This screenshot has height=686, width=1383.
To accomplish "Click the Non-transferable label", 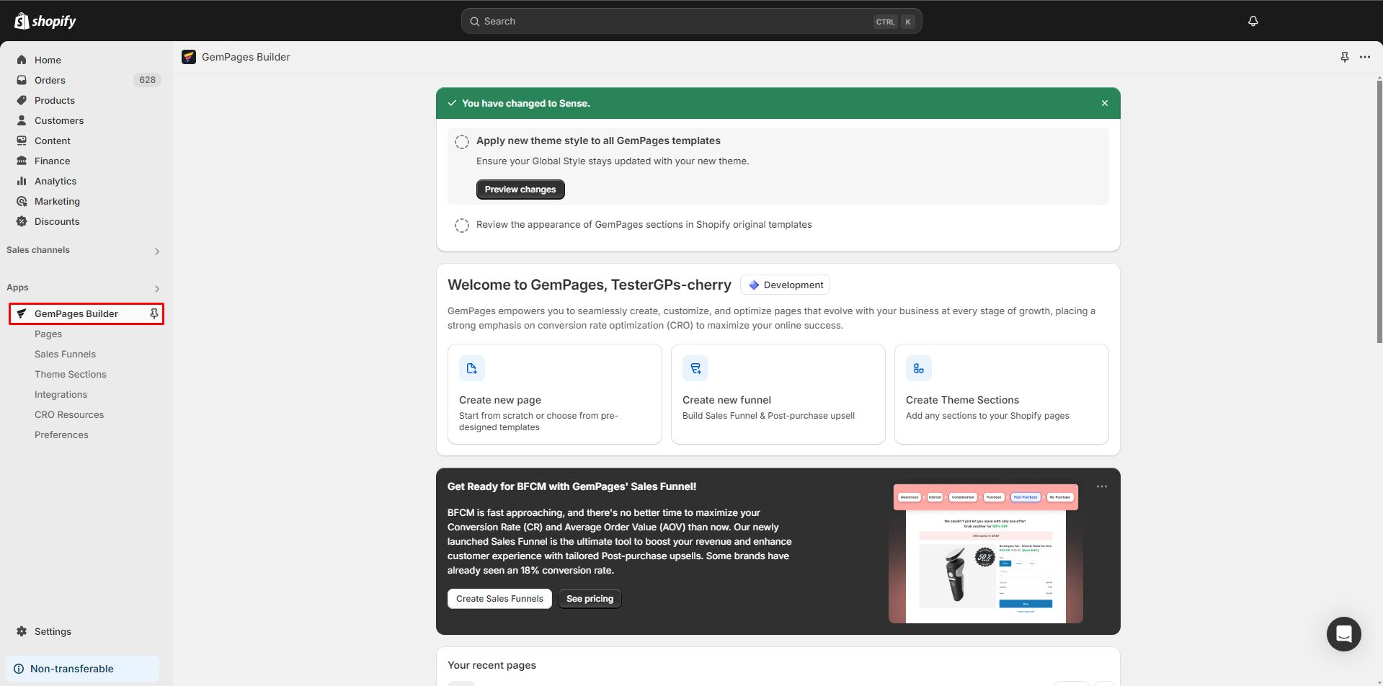I will [72, 669].
